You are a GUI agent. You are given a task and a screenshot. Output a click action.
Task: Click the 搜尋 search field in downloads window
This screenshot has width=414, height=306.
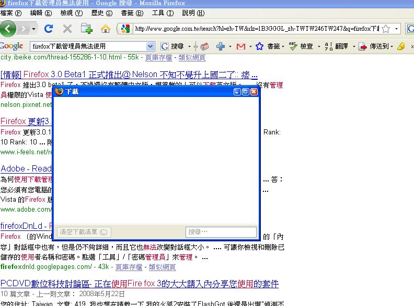tap(221, 232)
